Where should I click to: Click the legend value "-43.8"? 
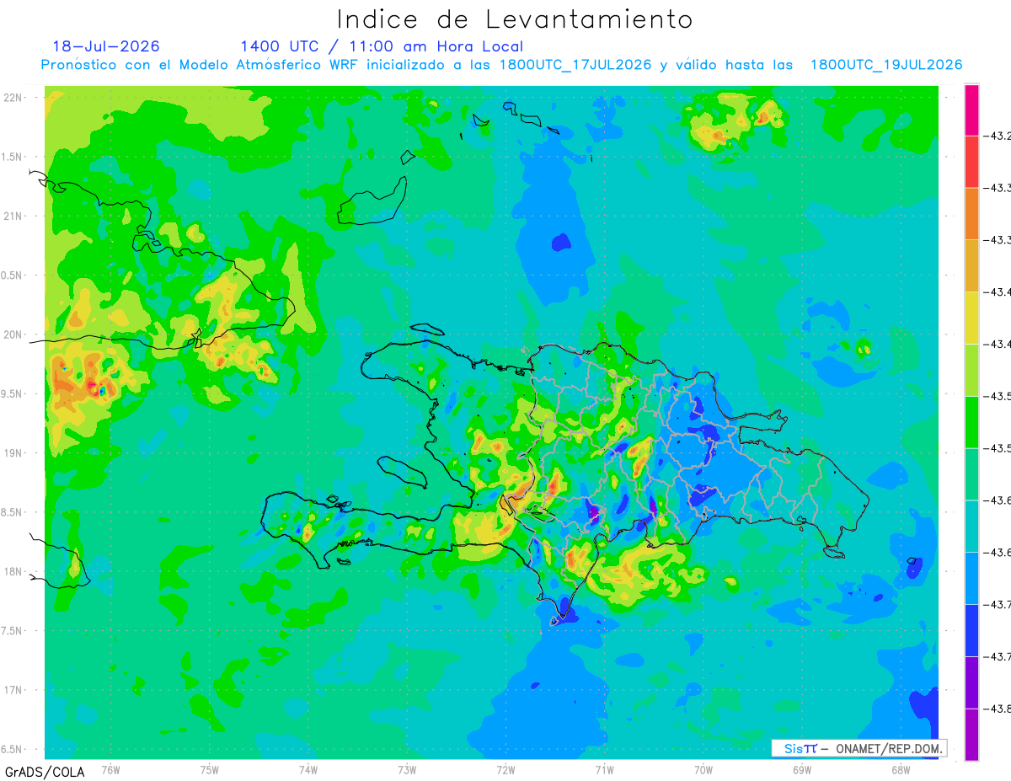(998, 709)
